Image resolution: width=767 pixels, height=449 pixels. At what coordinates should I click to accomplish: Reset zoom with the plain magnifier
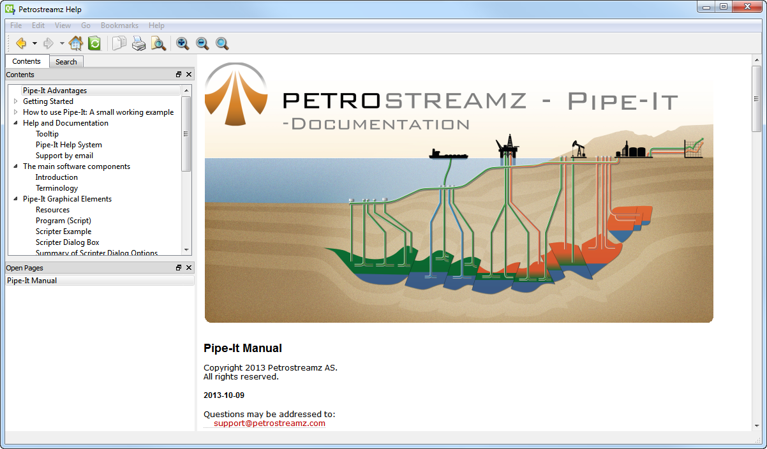222,43
